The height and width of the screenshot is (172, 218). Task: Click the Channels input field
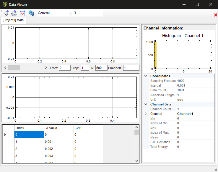[131, 68]
